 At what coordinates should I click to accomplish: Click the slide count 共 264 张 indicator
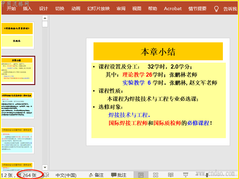27,175
